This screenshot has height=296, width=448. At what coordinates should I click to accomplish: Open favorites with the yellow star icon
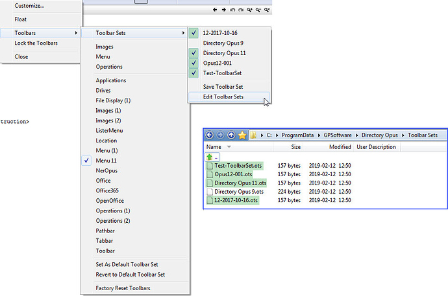[x=242, y=135]
